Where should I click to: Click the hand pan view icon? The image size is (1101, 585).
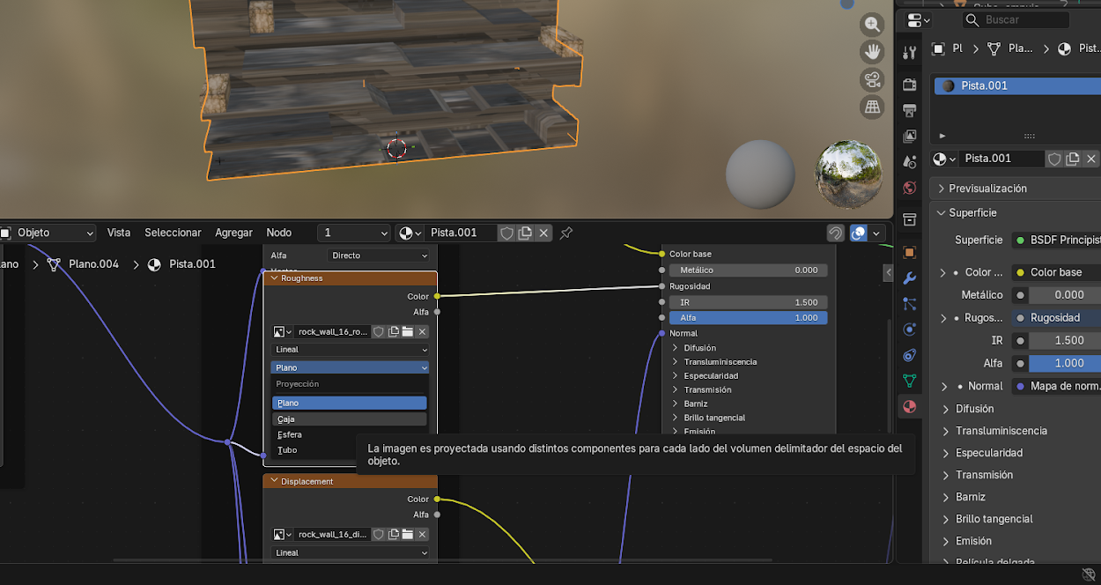click(x=872, y=52)
